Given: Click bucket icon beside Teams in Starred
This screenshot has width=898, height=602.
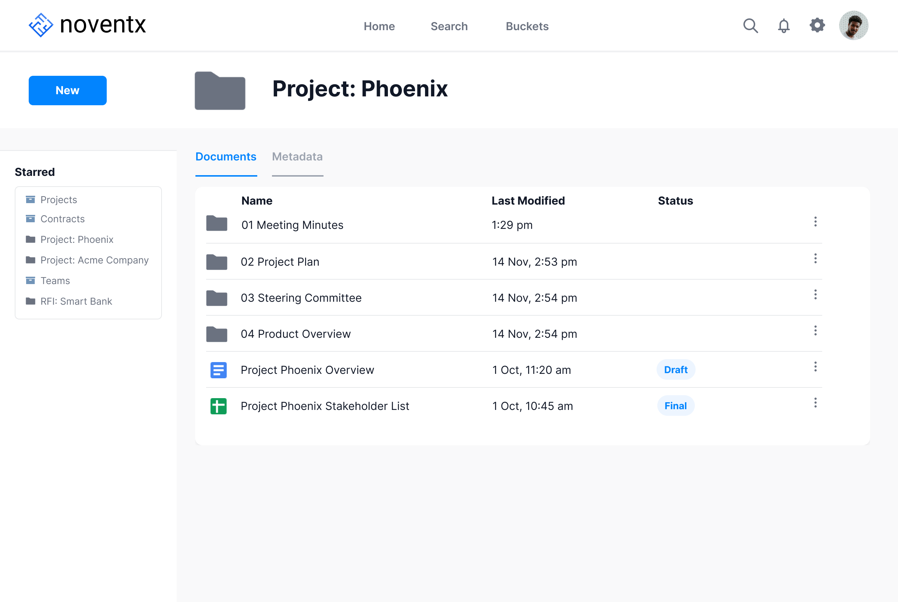Looking at the screenshot, I should coord(30,280).
